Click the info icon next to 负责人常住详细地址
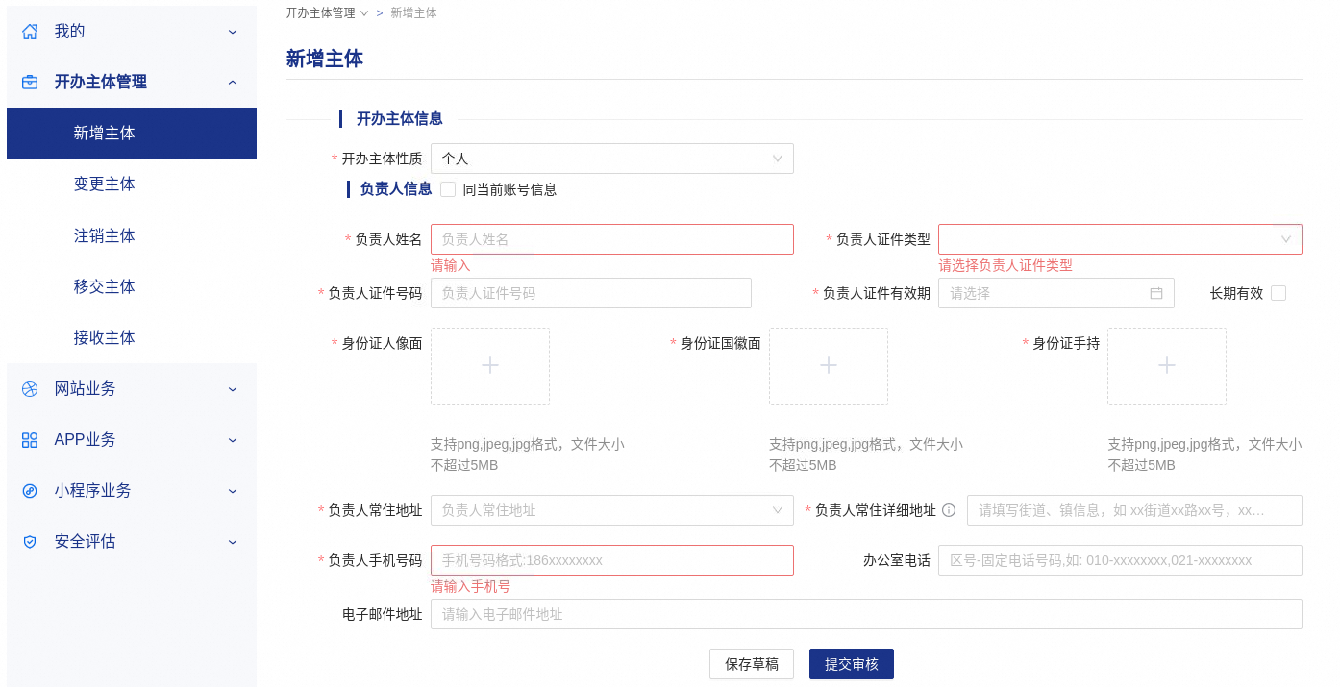 pyautogui.click(x=949, y=510)
